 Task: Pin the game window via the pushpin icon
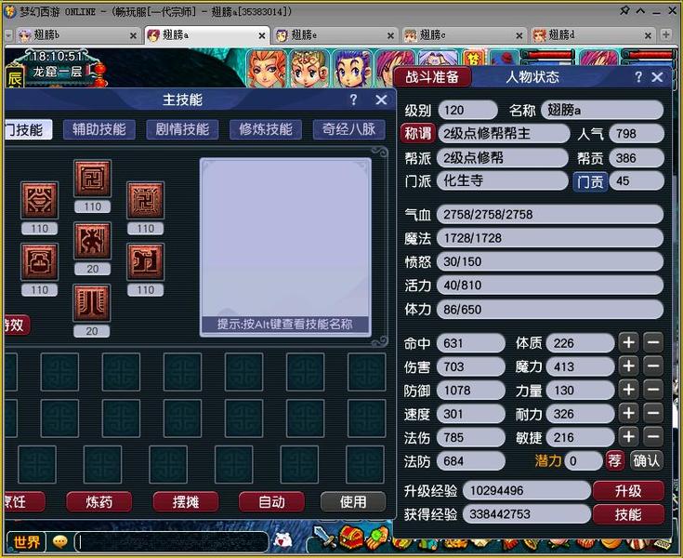point(624,11)
